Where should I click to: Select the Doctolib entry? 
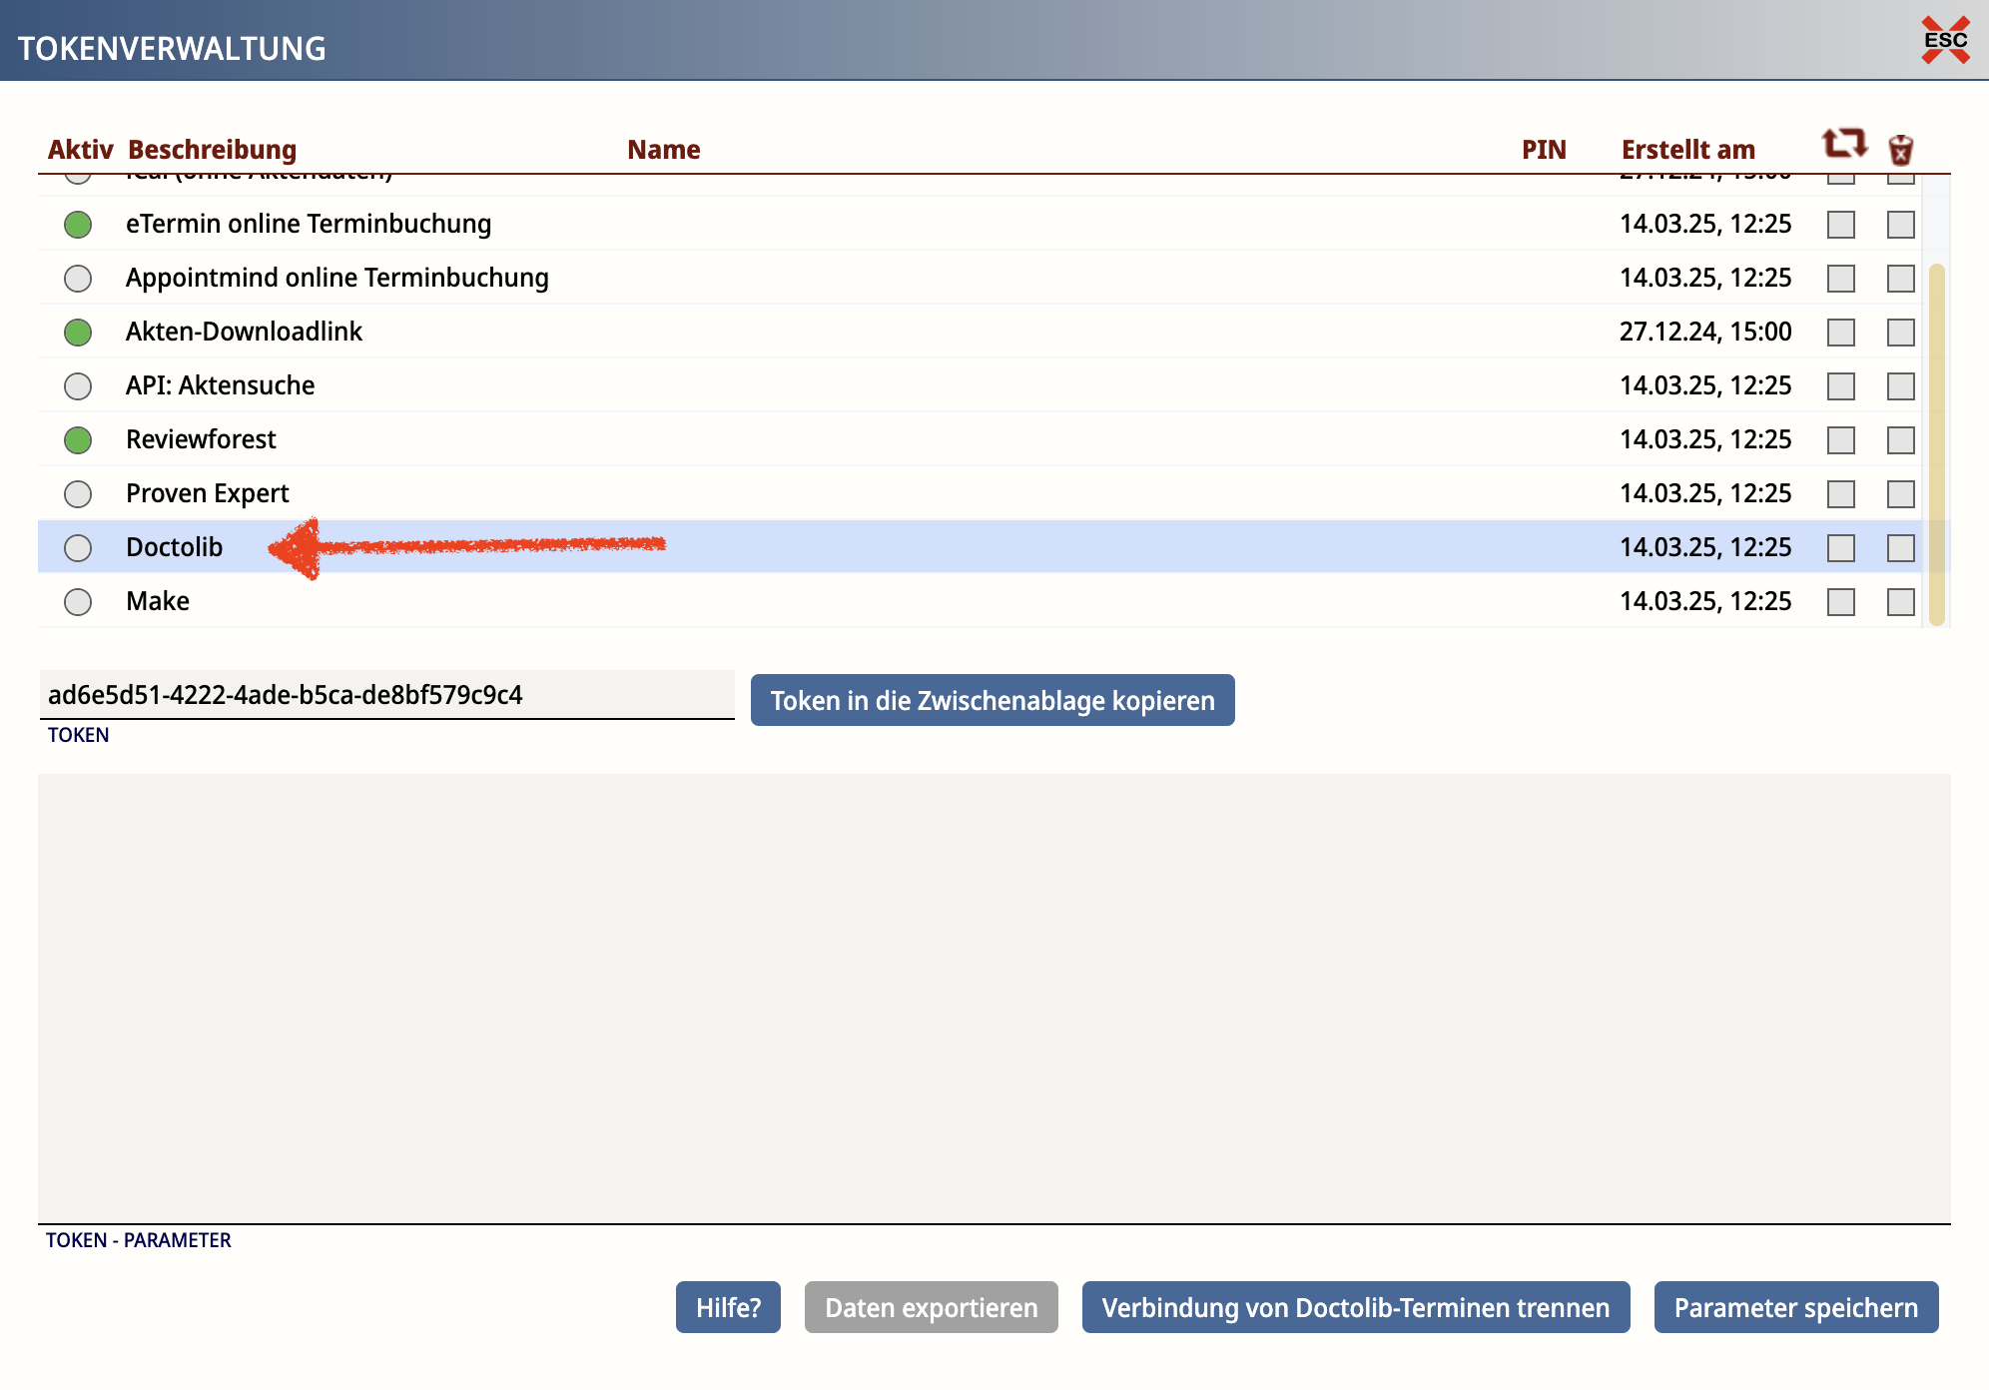(174, 547)
